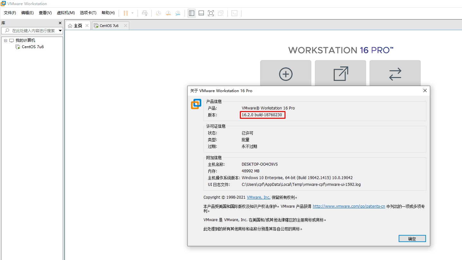Click the magnifier icon in the library search

pyautogui.click(x=7, y=30)
